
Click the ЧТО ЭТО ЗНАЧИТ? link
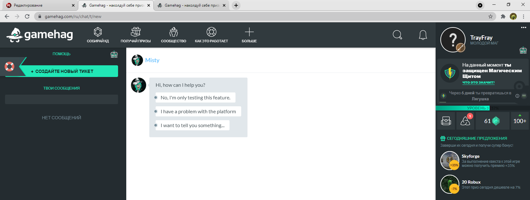479,83
